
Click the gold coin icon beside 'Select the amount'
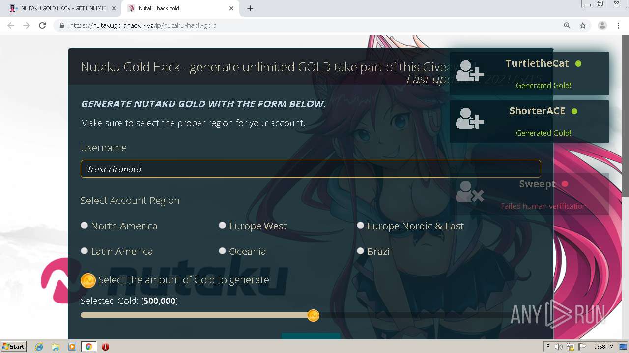(88, 280)
